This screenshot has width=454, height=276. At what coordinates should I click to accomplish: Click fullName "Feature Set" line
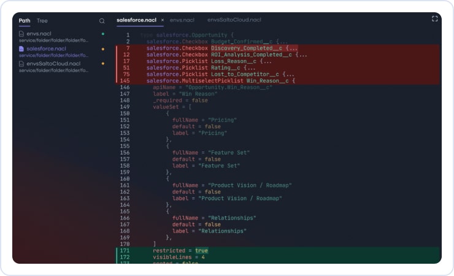(x=211, y=153)
